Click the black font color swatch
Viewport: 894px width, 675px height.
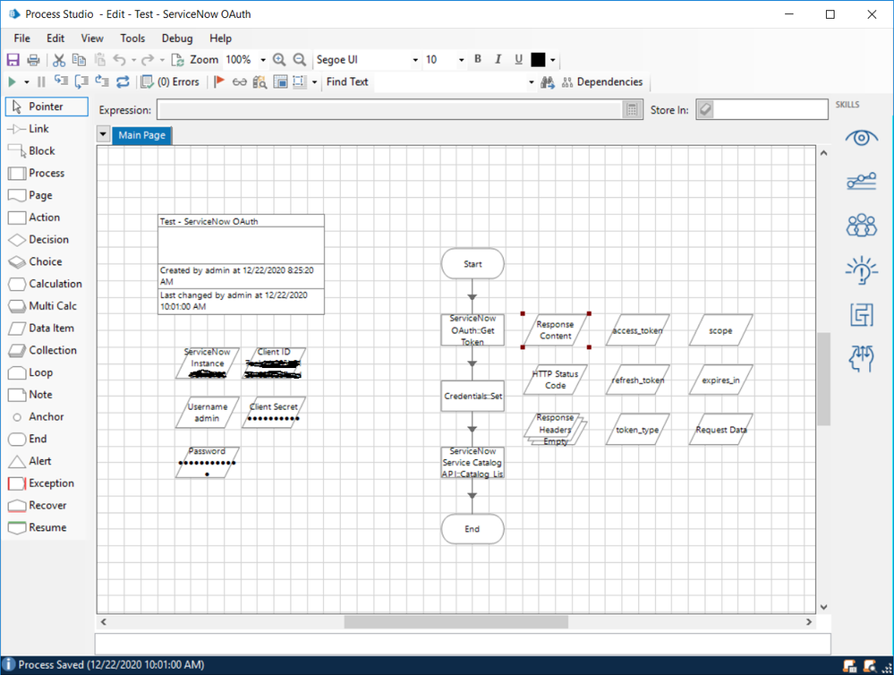(x=538, y=60)
